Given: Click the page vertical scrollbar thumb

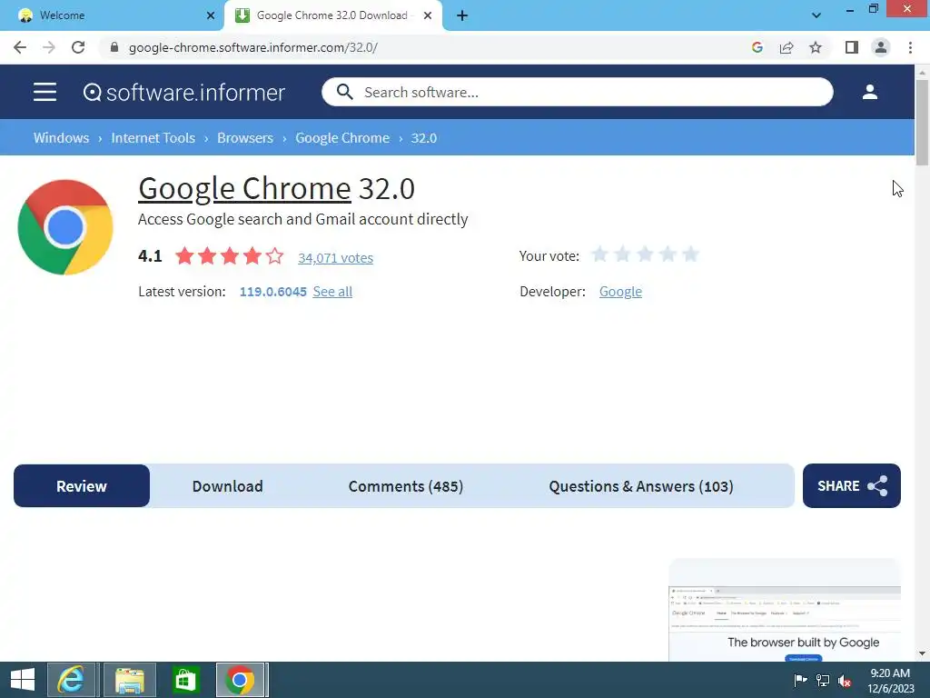Looking at the screenshot, I should 921,123.
